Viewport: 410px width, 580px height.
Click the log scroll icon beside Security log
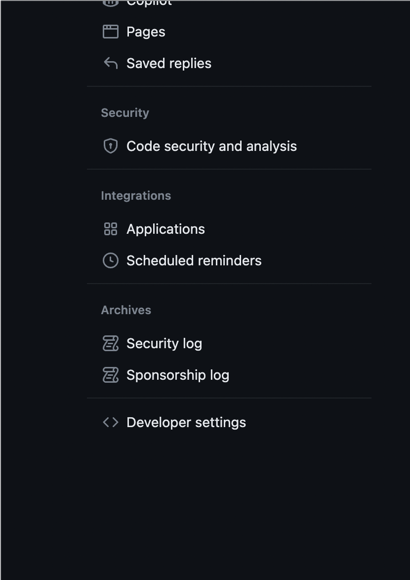(110, 343)
